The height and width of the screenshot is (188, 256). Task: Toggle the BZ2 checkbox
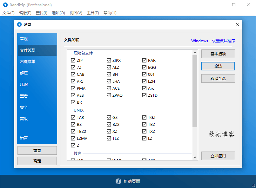click(x=109, y=125)
